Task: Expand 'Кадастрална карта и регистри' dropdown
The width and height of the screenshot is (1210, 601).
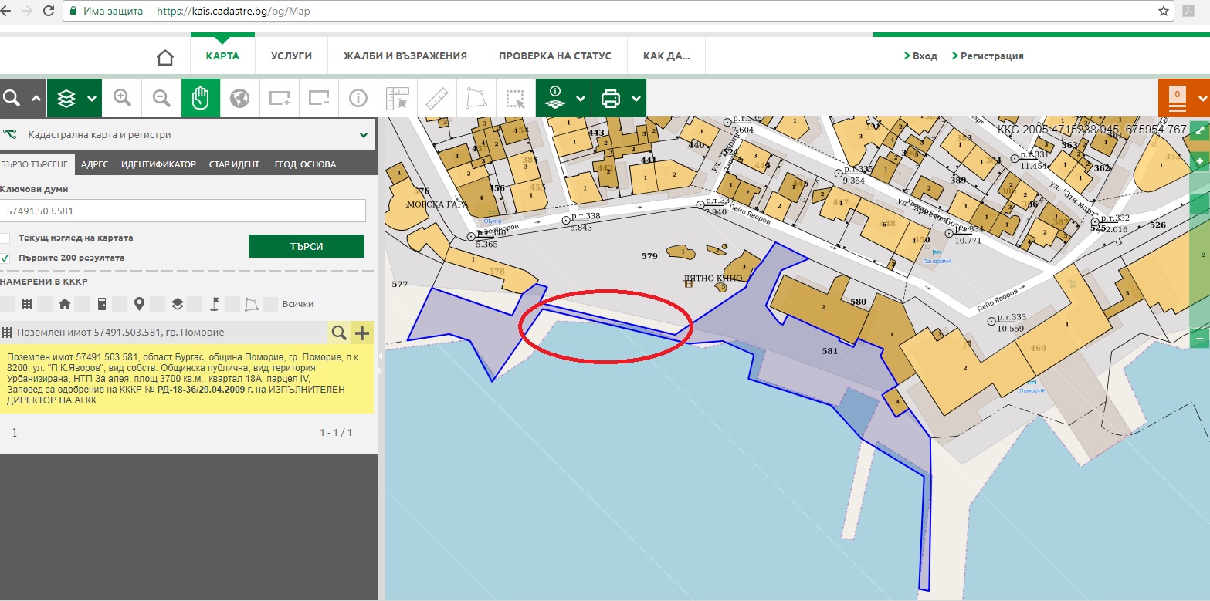Action: pos(364,135)
